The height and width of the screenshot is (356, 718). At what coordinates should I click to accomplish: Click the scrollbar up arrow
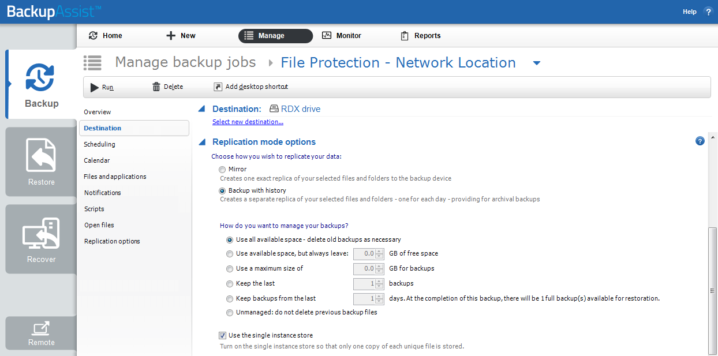click(712, 138)
